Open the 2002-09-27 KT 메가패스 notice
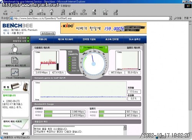Viewport: 192px width, 140px height. coord(12,104)
